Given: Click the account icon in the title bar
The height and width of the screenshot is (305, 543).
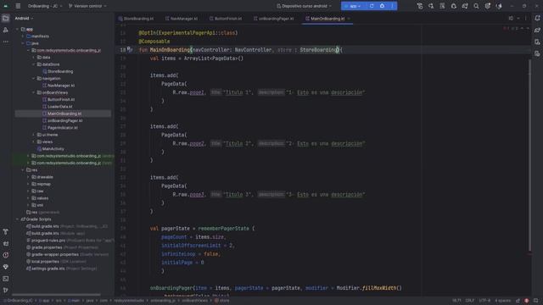Looking at the screenshot, I should pos(499,6).
